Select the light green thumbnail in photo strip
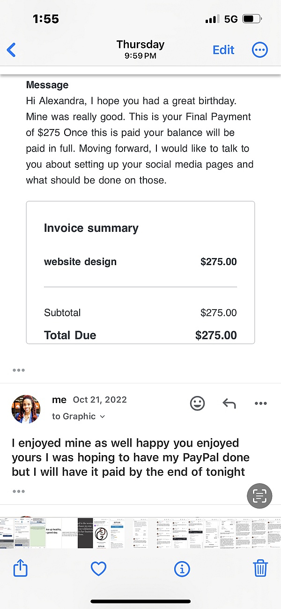Image resolution: width=281 pixels, height=609 pixels. point(37,534)
